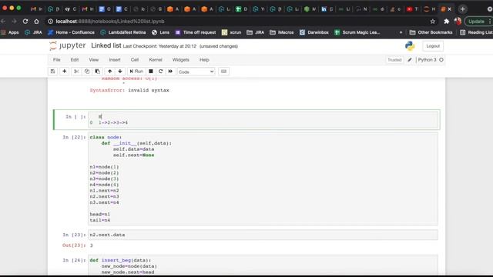
Task: Open LambdaTest Retina bookmark
Action: (123, 32)
